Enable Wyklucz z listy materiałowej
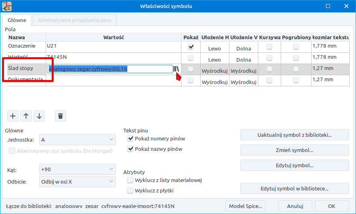 [130, 180]
